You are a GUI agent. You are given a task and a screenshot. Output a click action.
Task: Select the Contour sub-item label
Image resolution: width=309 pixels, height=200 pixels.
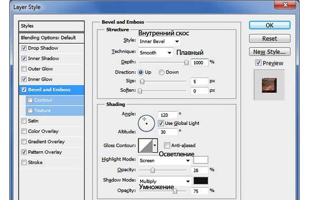[x=43, y=100]
